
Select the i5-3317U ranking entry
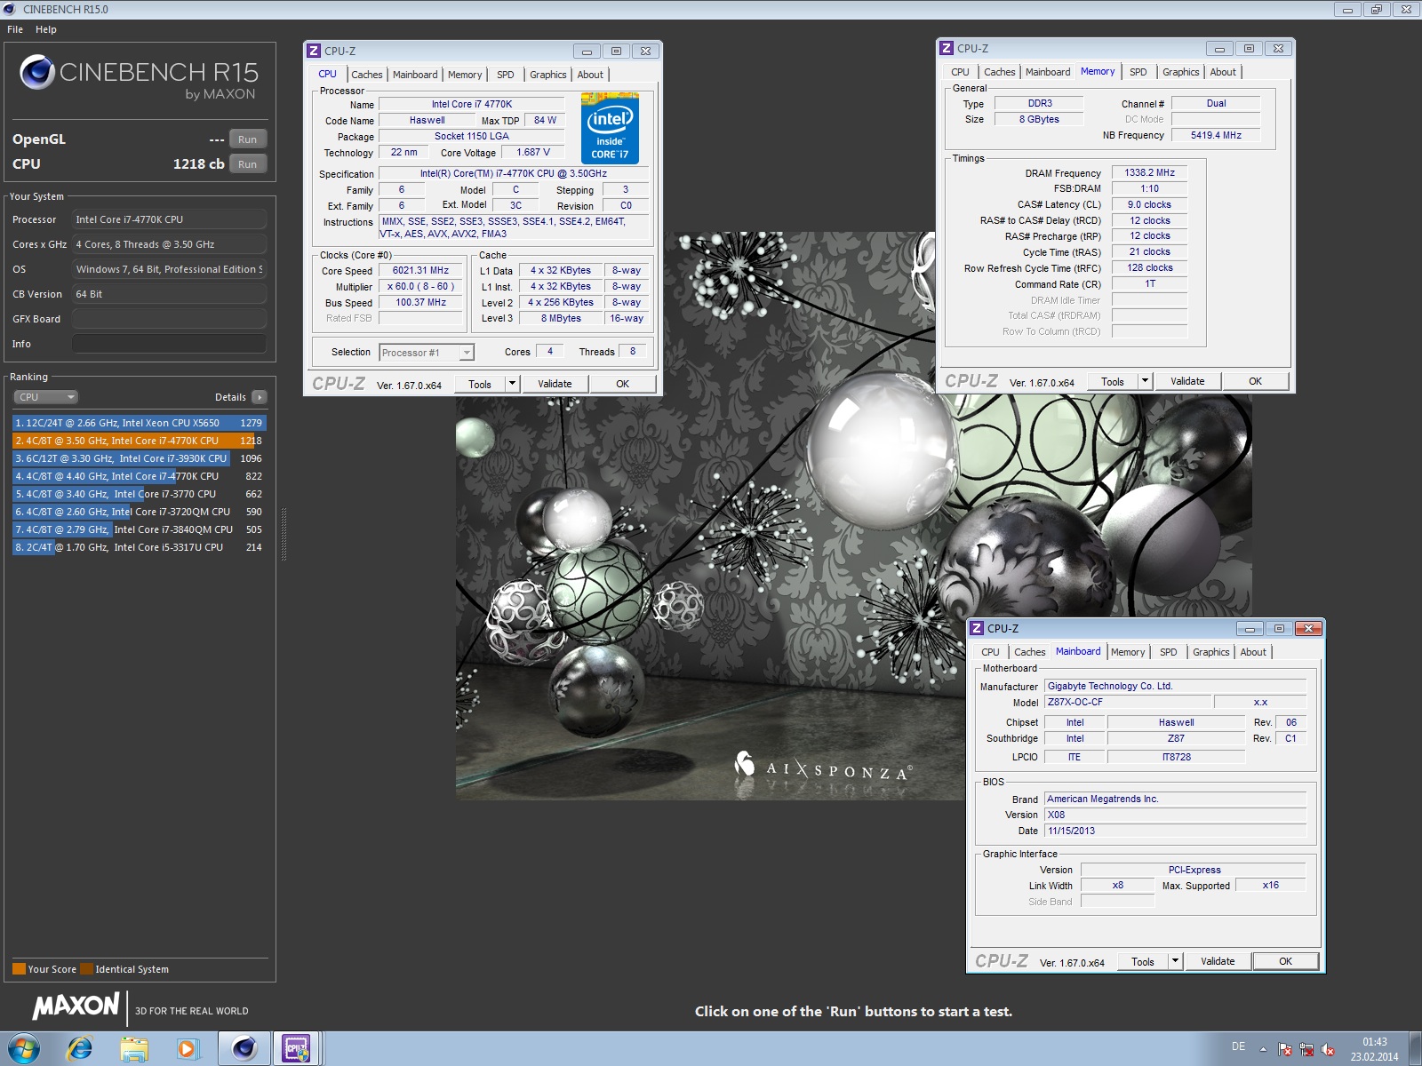[140, 547]
